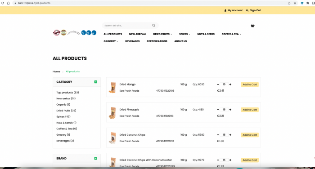Decrease Dried Coconut Chips quantity with minus
315x169 pixels.
218,135
